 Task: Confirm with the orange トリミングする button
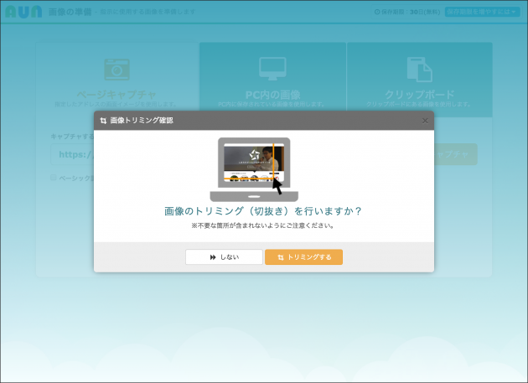303,257
